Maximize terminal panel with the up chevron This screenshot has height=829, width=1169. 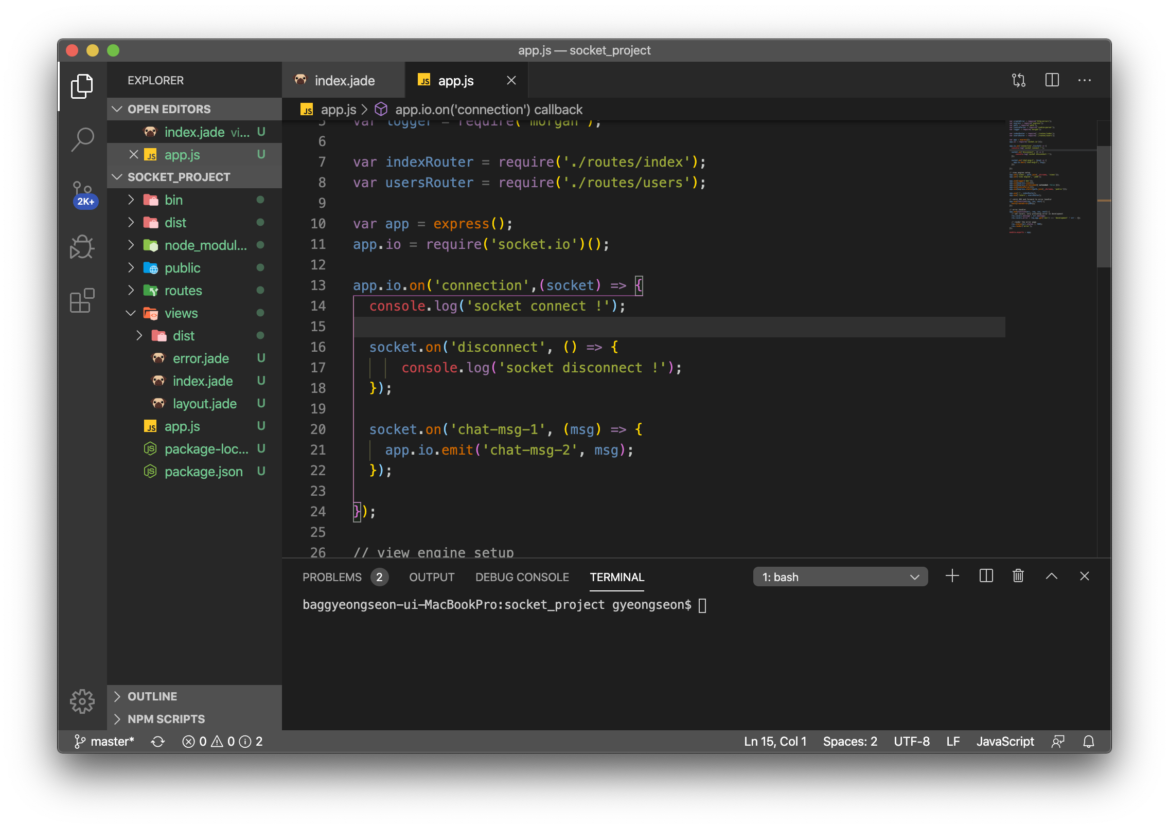click(1051, 576)
